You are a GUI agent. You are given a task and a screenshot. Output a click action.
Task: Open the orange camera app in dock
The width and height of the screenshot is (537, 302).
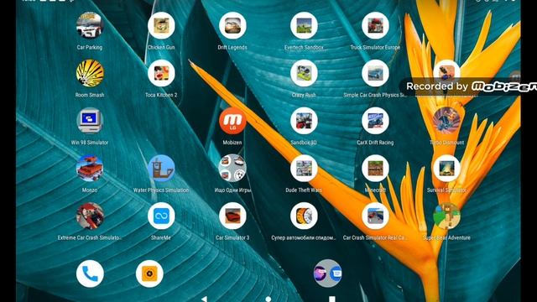(x=149, y=273)
